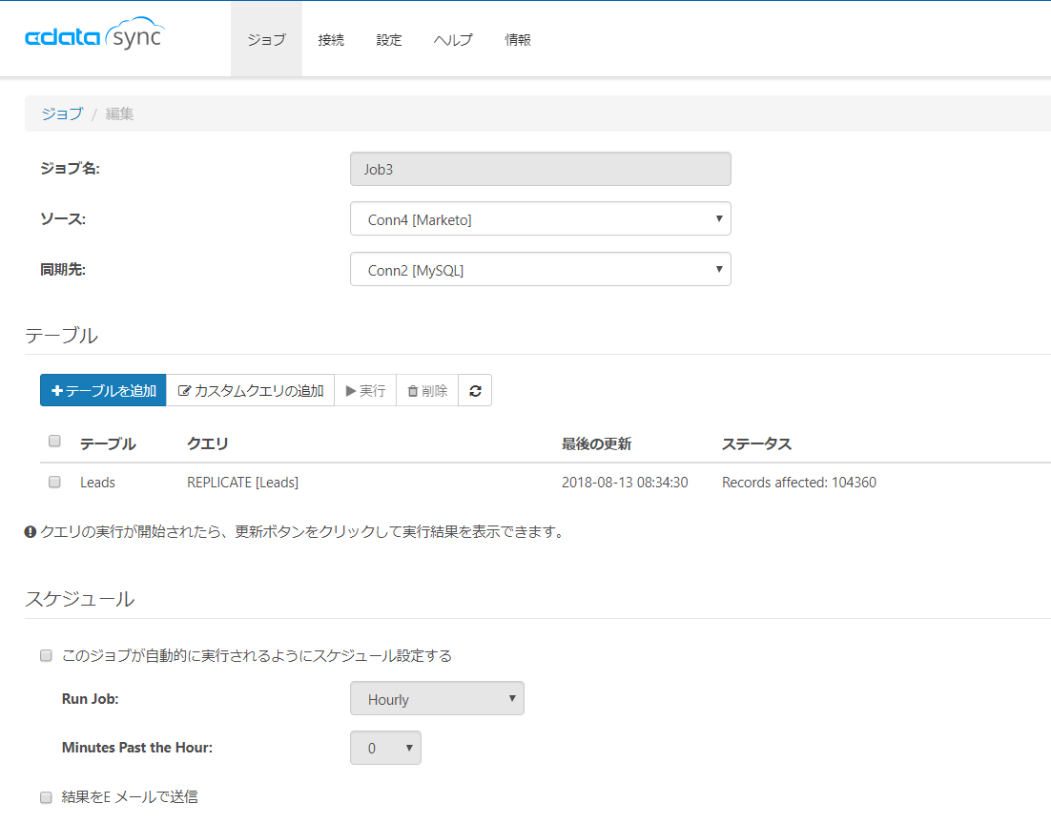Open the Run Job frequency dropdown
The height and width of the screenshot is (824, 1051).
coord(437,698)
